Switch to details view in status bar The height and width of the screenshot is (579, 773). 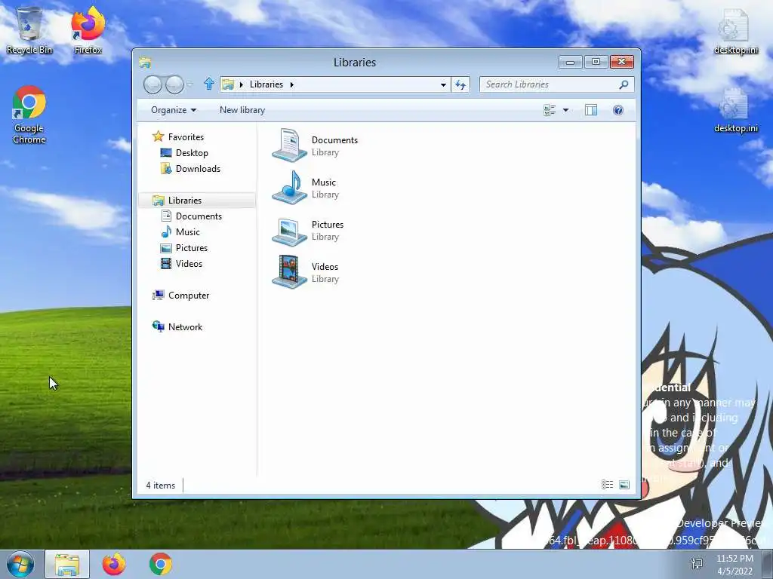click(x=608, y=485)
